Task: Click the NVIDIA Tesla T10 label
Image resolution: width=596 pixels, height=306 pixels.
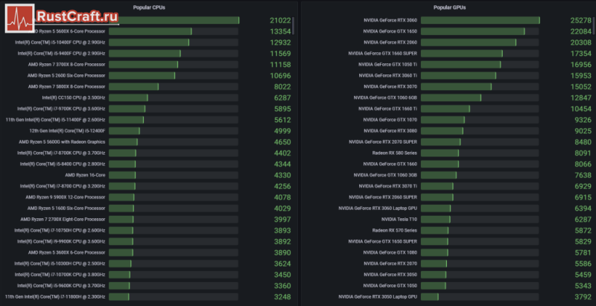Action: coord(399,220)
